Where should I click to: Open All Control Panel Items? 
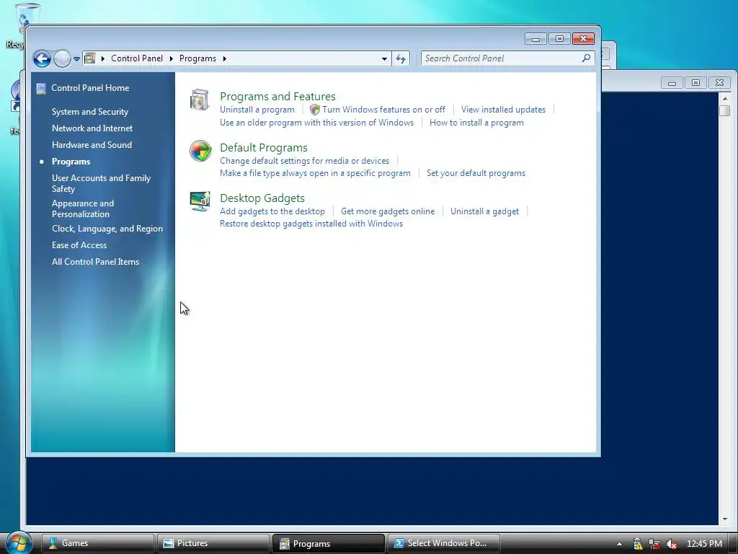[96, 261]
